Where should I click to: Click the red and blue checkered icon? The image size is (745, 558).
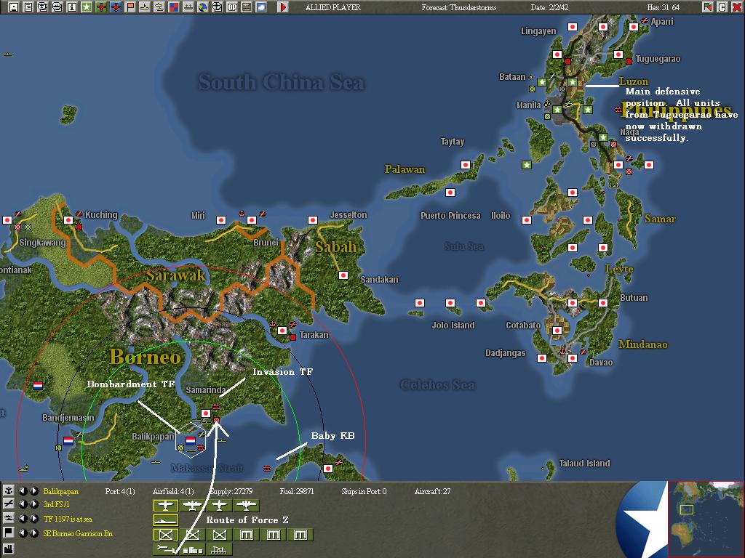(173, 7)
